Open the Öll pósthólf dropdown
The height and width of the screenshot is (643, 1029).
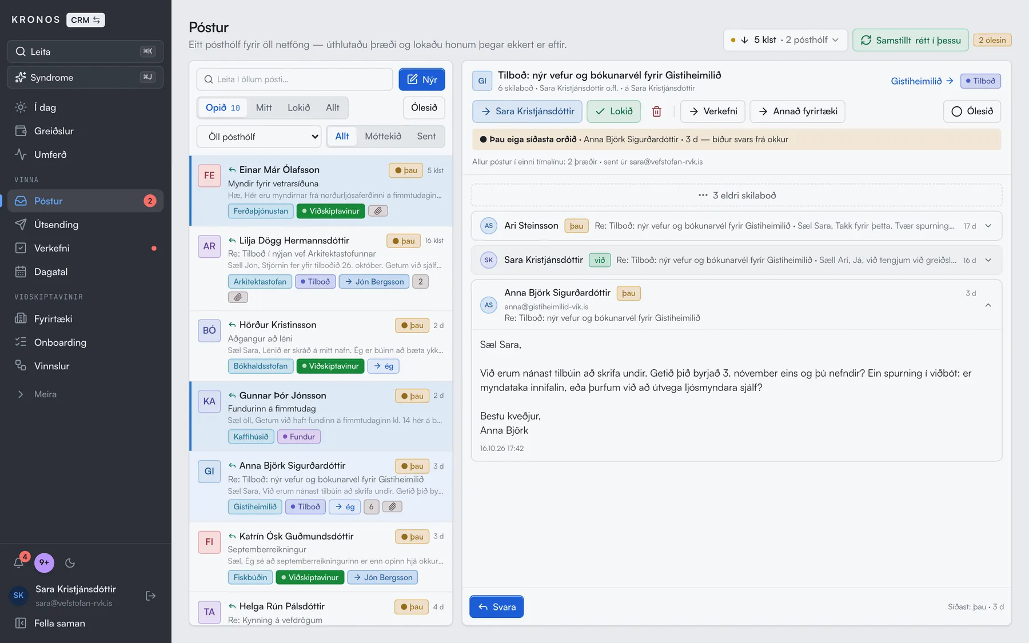click(259, 137)
